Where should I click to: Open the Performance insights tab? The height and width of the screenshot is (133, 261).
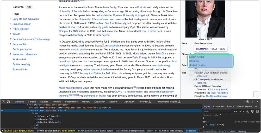coord(169,102)
